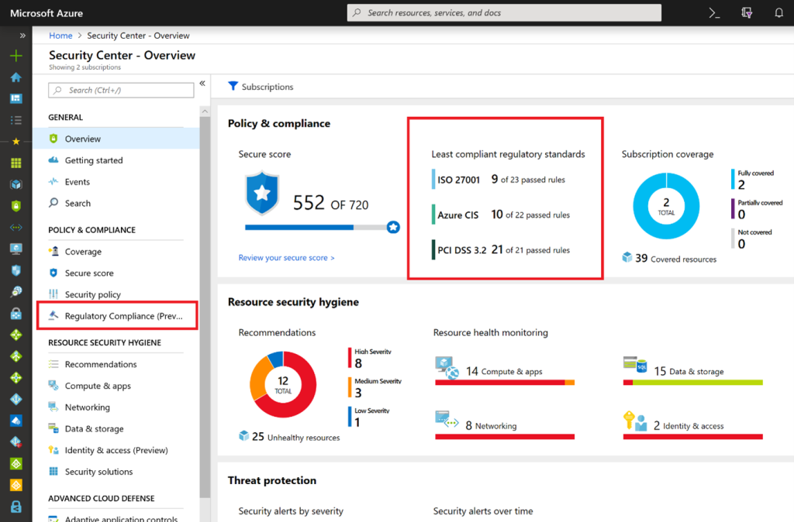
Task: Open Cloud Shell from the top bar
Action: [714, 13]
